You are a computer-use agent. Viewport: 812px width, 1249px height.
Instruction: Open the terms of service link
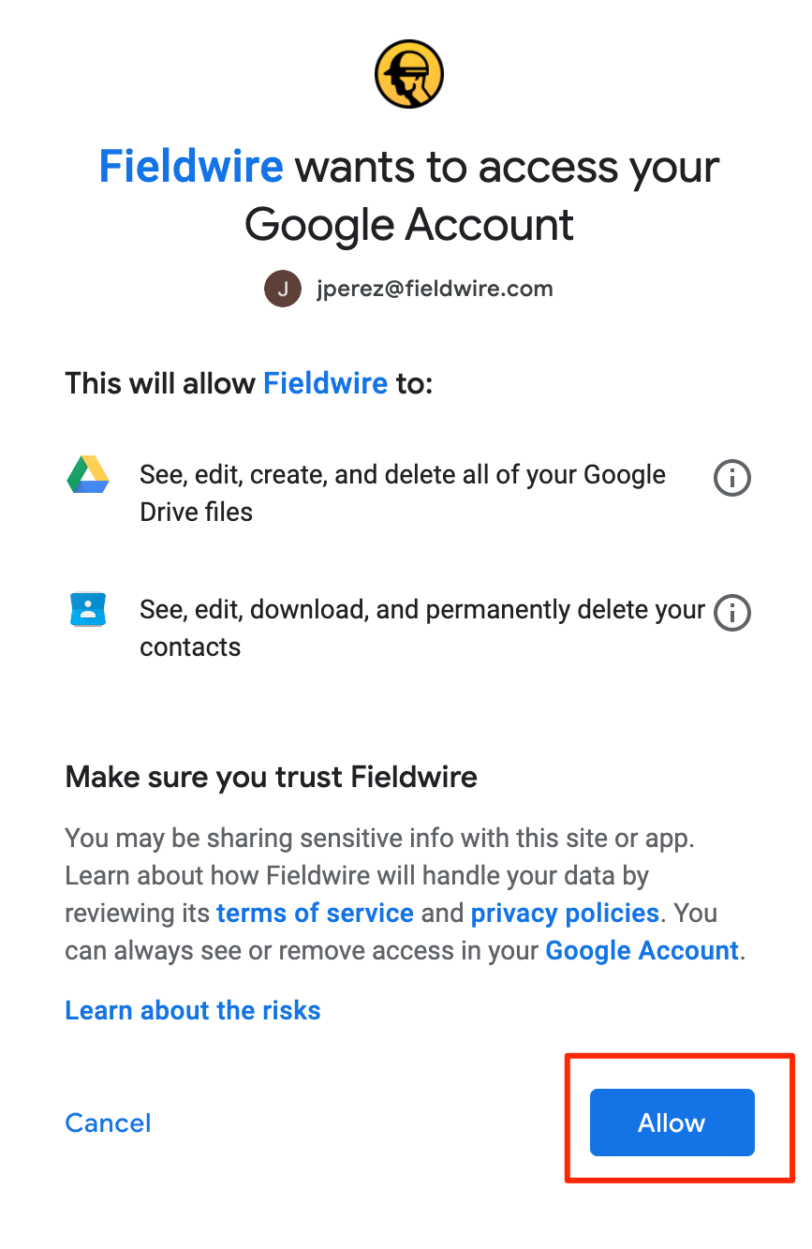315,913
